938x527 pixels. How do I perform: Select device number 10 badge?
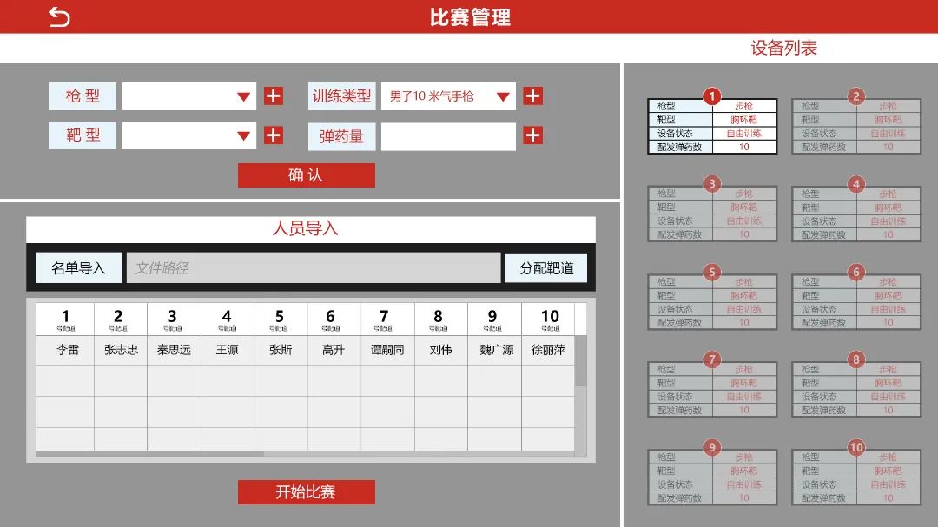(x=856, y=447)
